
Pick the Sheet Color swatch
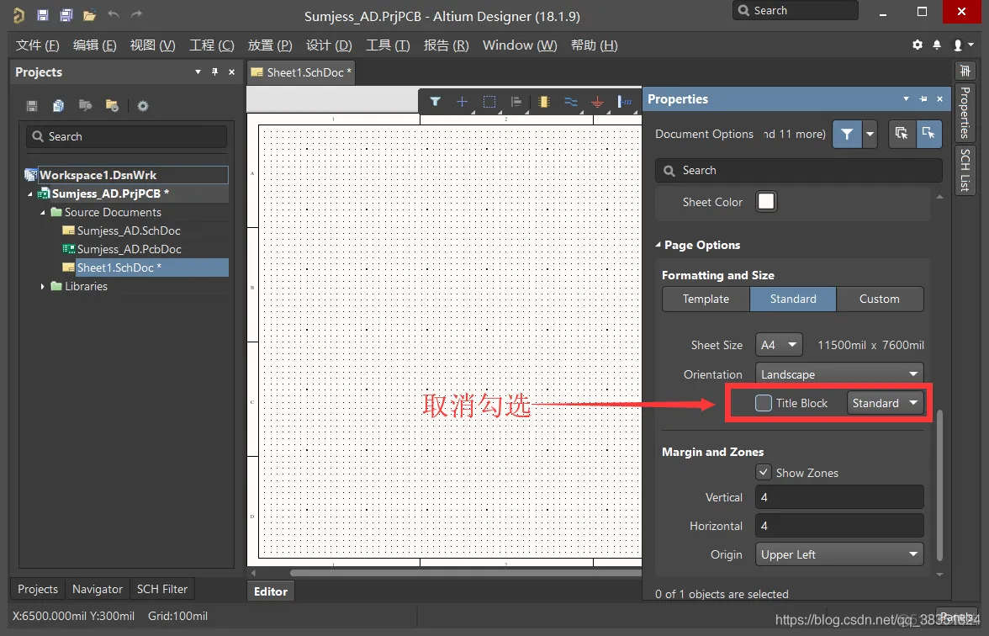(x=765, y=202)
